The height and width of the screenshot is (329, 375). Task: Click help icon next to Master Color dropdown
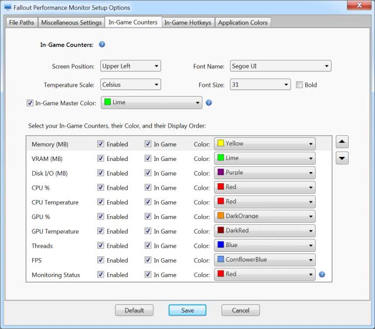[209, 102]
